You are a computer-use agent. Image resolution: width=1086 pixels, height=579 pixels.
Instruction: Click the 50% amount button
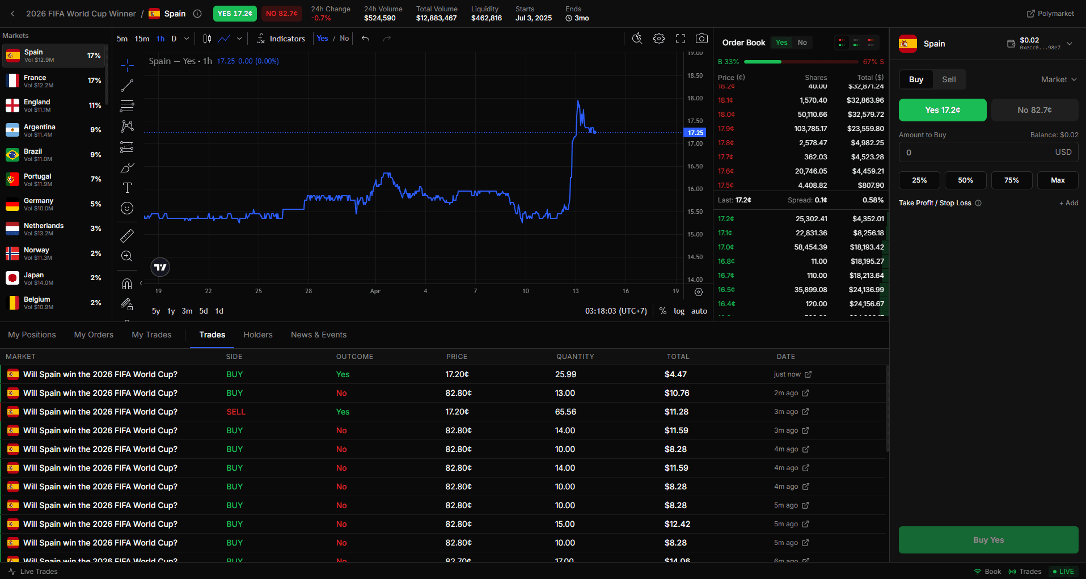point(965,180)
